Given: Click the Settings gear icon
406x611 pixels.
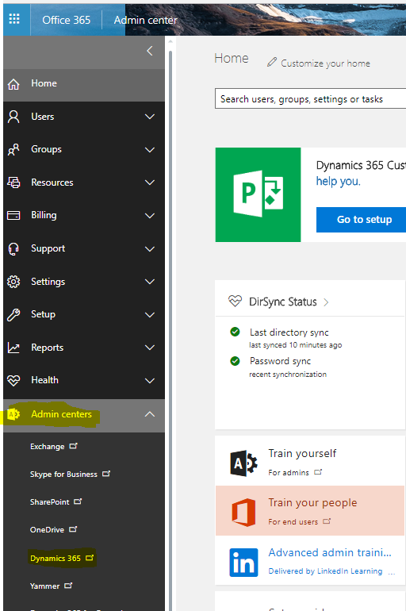Looking at the screenshot, I should (13, 282).
